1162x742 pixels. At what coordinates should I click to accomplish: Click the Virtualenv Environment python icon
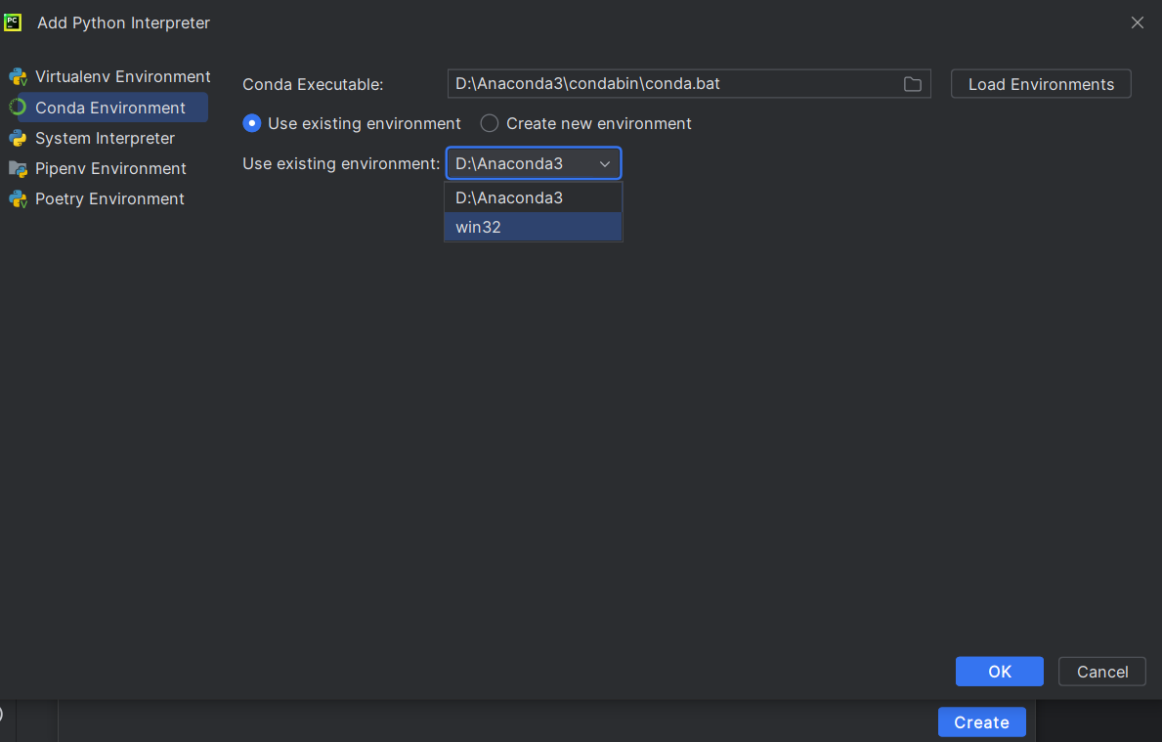pos(18,77)
